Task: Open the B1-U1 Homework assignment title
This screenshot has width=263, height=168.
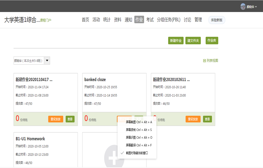Action: pyautogui.click(x=30, y=139)
